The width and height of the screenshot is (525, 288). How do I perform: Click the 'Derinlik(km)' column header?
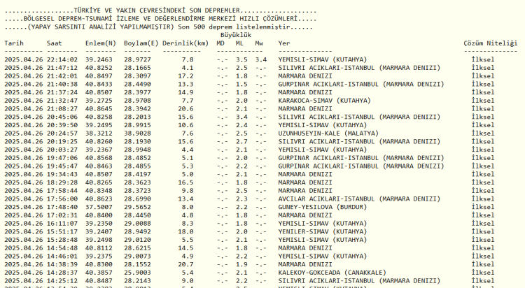(x=185, y=43)
